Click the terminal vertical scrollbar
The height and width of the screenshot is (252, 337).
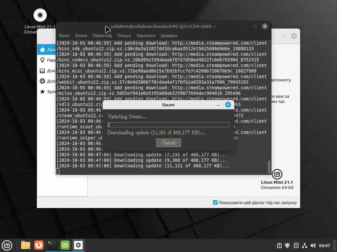[x=269, y=166]
